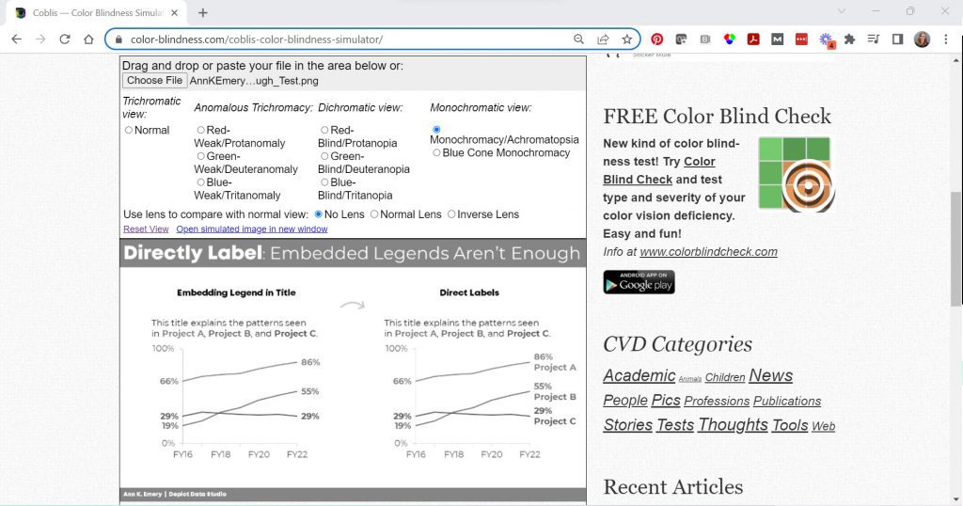Screen dimensions: 963x506
Task: Select Monochromacy/Achromatopsia option
Action: (x=436, y=130)
